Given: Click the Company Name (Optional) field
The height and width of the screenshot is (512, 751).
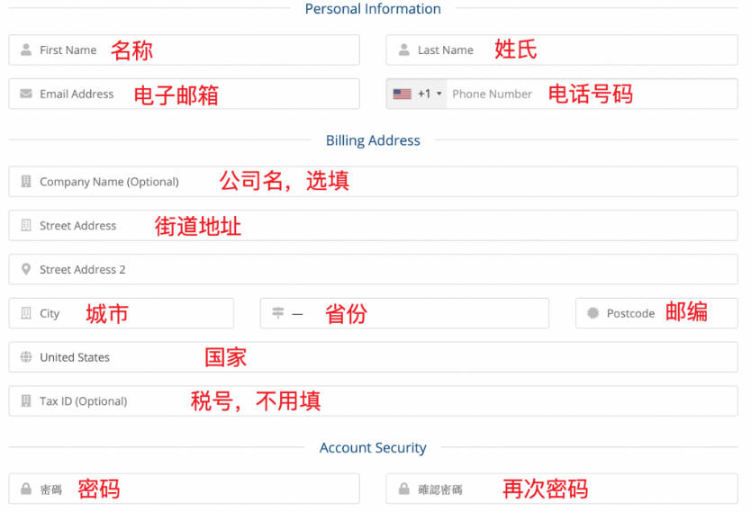Looking at the screenshot, I should click(x=373, y=182).
